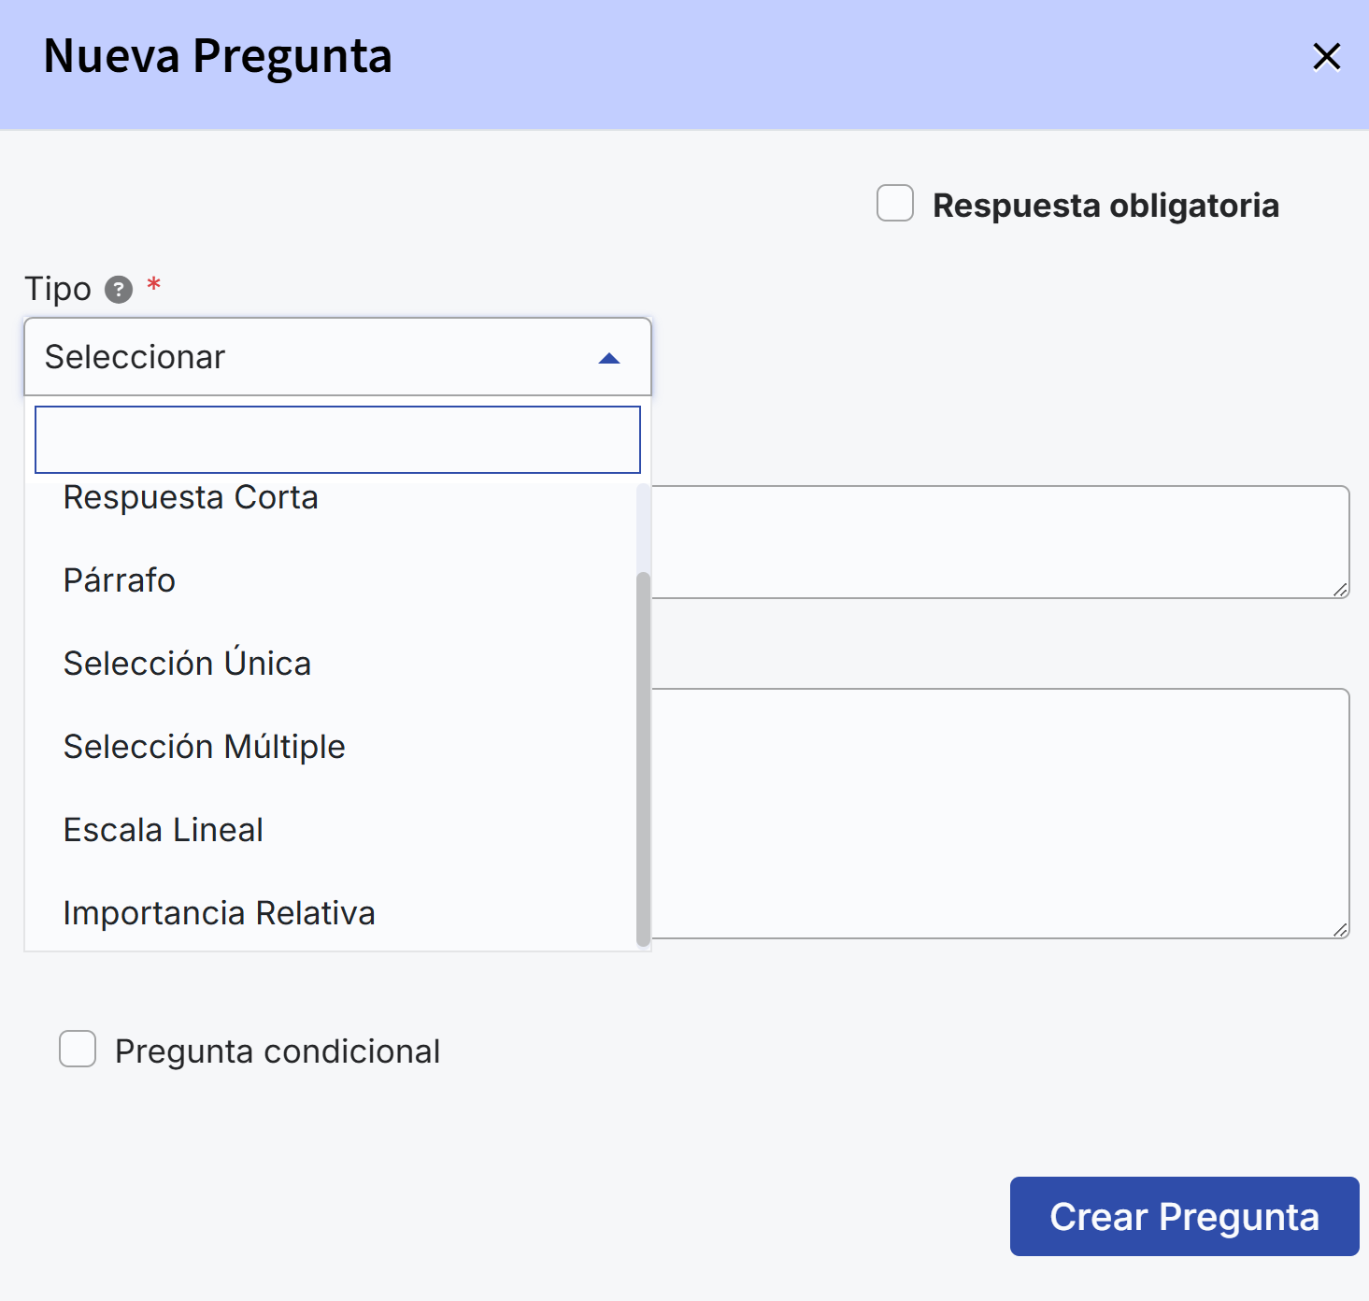Click inside the lower large text area
The height and width of the screenshot is (1301, 1369).
(1000, 813)
